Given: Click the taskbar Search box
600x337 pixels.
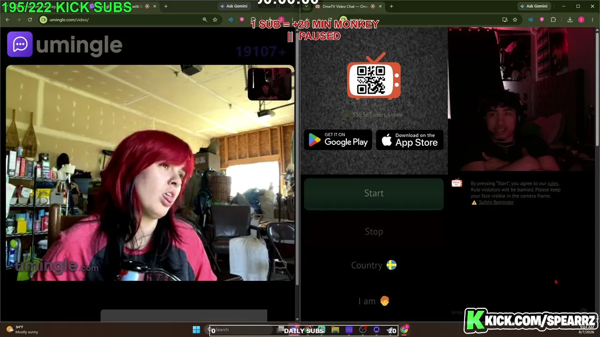Looking at the screenshot, I should tap(240, 330).
